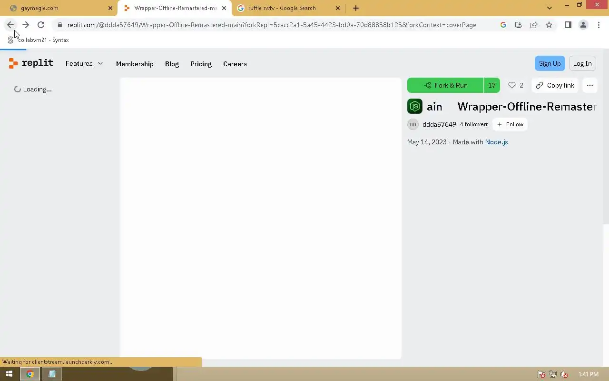Open new browser tab
Viewport: 609px width, 381px height.
[x=356, y=8]
